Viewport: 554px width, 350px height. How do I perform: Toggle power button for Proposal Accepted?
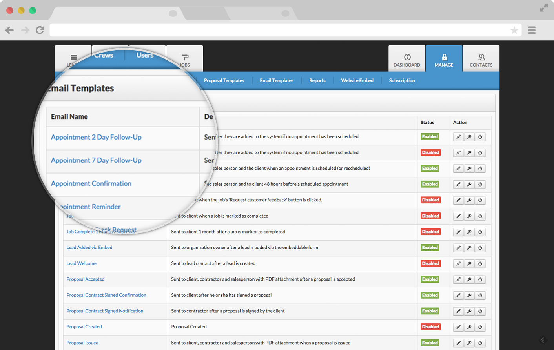point(480,279)
